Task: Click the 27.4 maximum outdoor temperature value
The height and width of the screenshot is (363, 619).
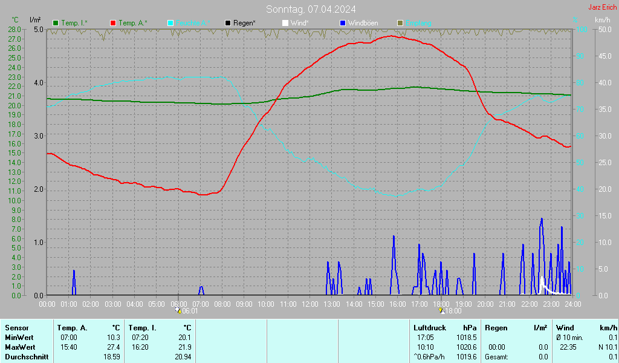Action: pyautogui.click(x=113, y=347)
